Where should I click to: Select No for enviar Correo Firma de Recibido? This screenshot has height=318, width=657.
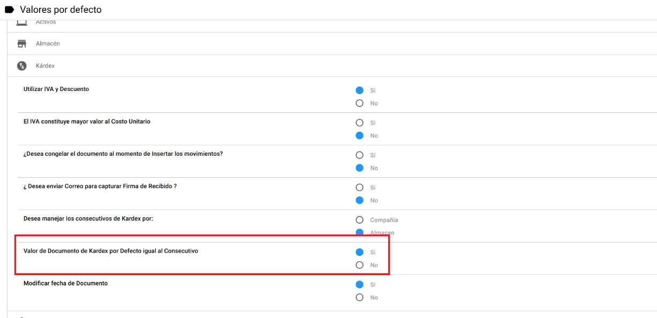[359, 200]
